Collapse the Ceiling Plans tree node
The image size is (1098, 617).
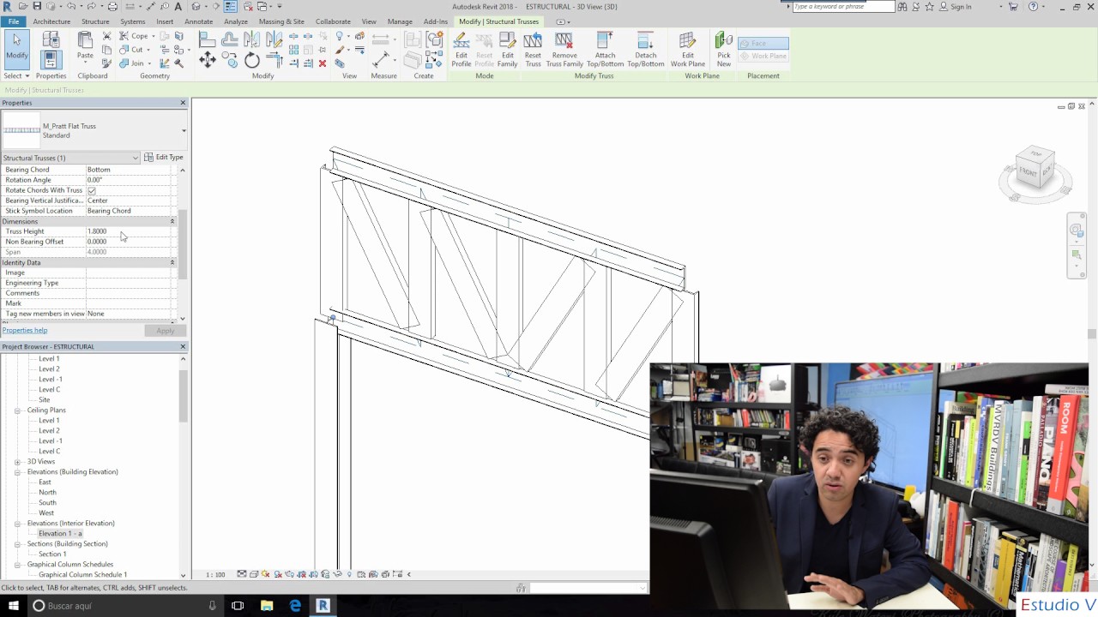(17, 410)
